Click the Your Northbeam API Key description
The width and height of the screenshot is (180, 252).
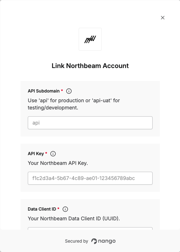(x=58, y=163)
